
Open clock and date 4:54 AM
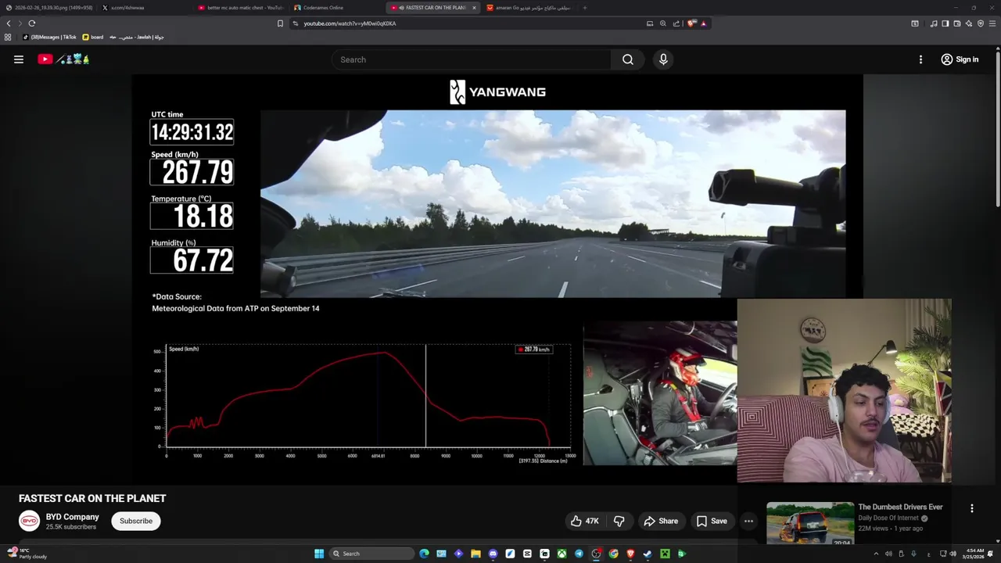pyautogui.click(x=974, y=554)
